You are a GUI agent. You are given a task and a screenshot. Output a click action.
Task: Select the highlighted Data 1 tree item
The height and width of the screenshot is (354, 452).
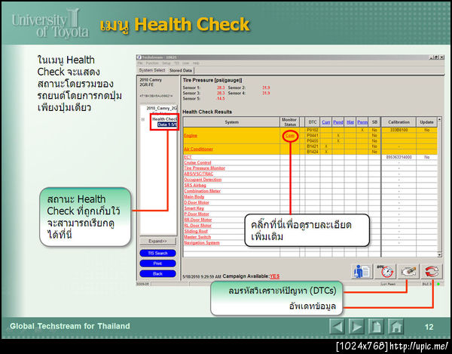coord(167,125)
